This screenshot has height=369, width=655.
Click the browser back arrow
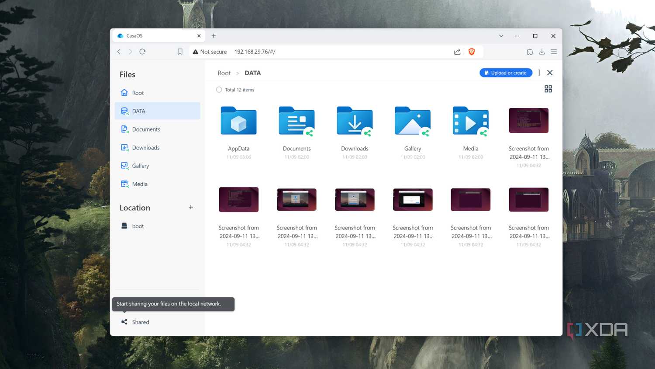[x=119, y=52]
